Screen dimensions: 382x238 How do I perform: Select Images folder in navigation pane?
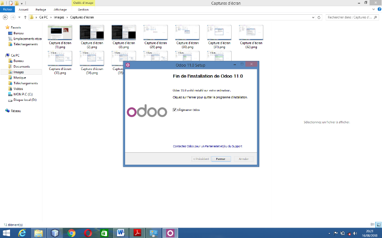tap(19, 72)
